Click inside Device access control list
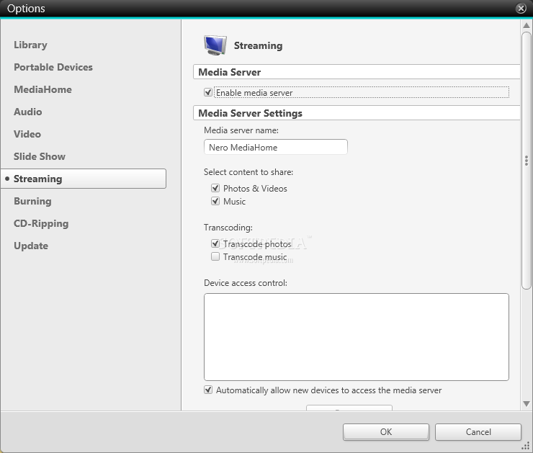The width and height of the screenshot is (533, 453). point(357,337)
